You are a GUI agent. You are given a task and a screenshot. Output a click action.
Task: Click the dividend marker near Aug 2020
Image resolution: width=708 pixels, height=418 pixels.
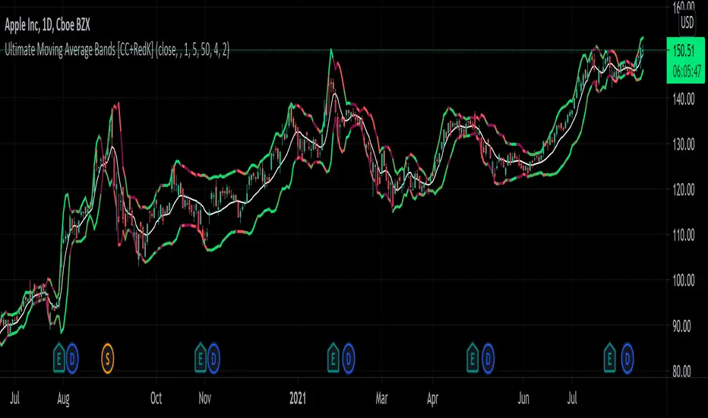(x=72, y=359)
